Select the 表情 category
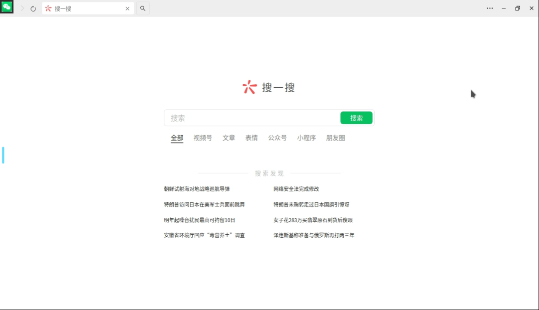The width and height of the screenshot is (539, 310). pos(252,138)
